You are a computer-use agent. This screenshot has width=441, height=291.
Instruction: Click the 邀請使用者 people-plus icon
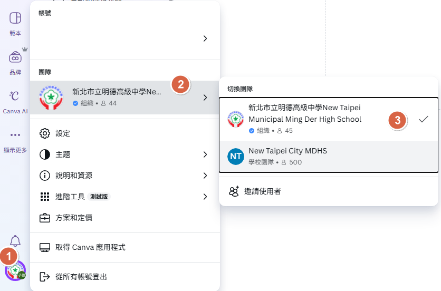point(234,191)
